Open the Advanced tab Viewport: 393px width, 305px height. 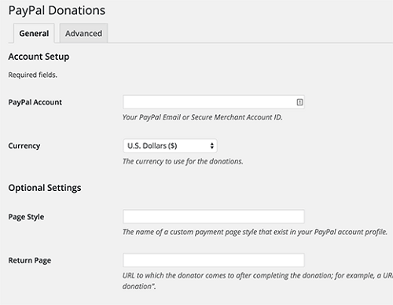pos(83,33)
